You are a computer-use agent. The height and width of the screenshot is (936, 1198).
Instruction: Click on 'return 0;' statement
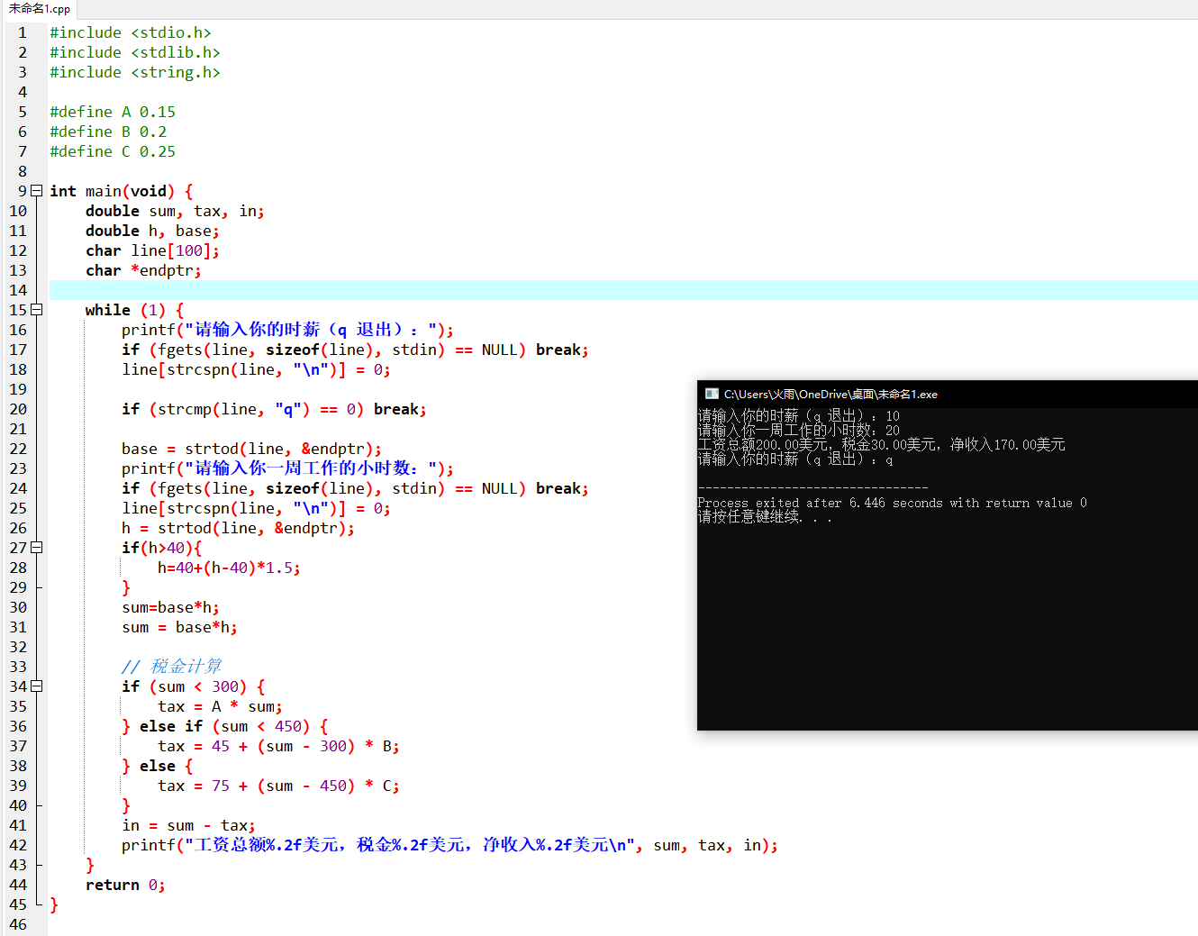[125, 885]
